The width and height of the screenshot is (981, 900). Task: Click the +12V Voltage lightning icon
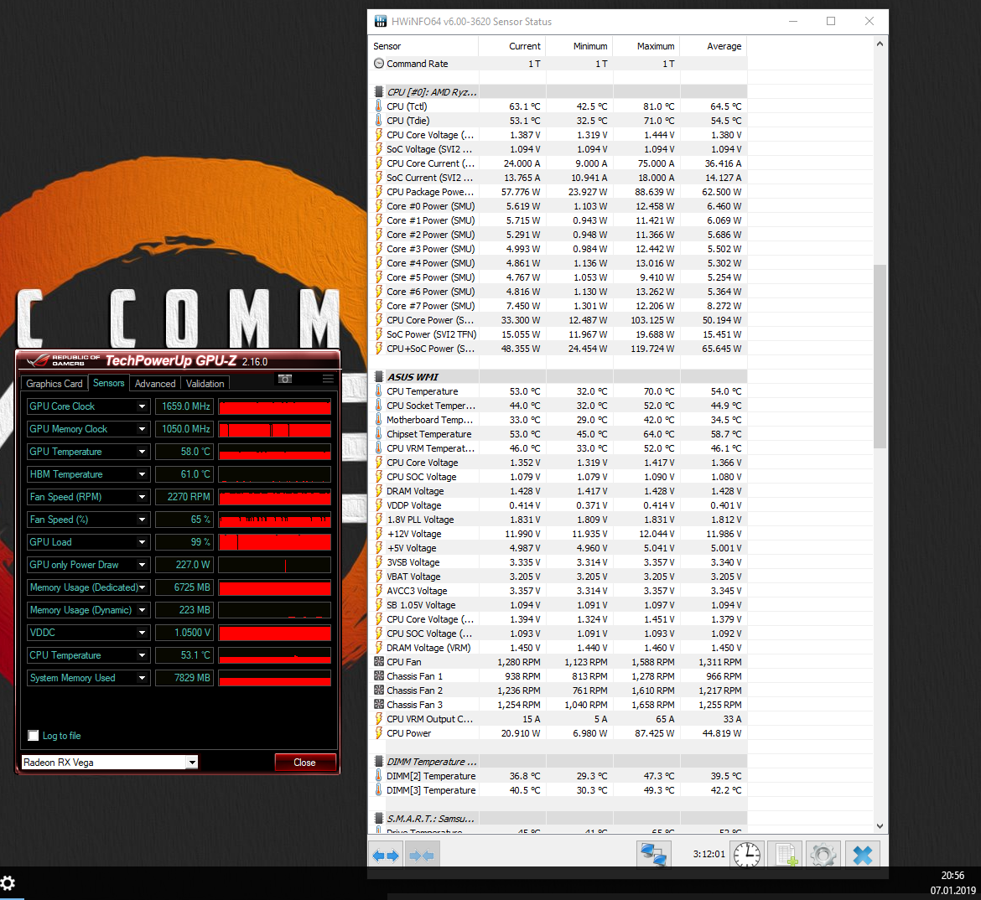point(378,534)
